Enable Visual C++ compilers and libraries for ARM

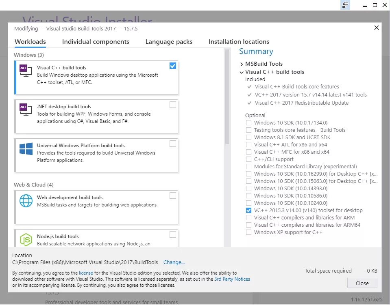248,218
